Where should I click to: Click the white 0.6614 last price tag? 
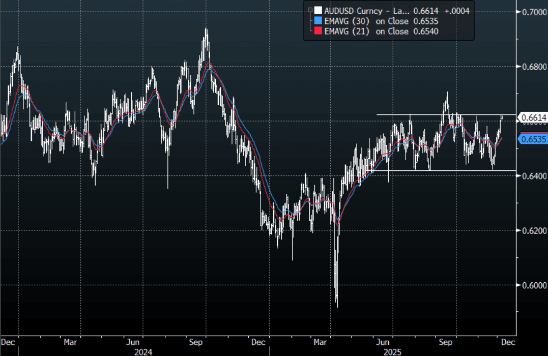click(x=532, y=118)
